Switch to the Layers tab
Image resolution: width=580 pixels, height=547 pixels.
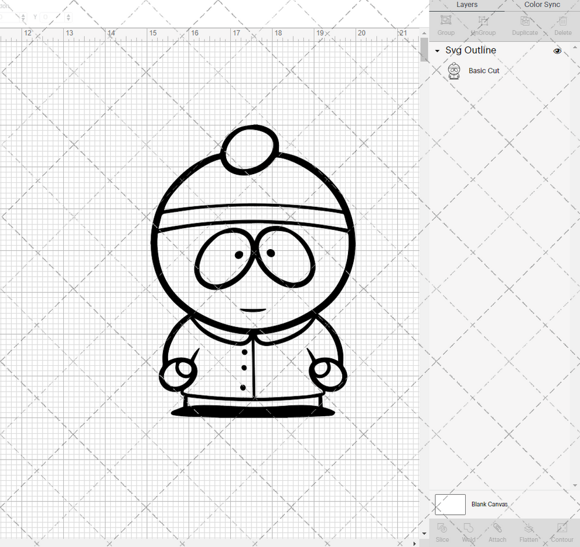pos(467,5)
